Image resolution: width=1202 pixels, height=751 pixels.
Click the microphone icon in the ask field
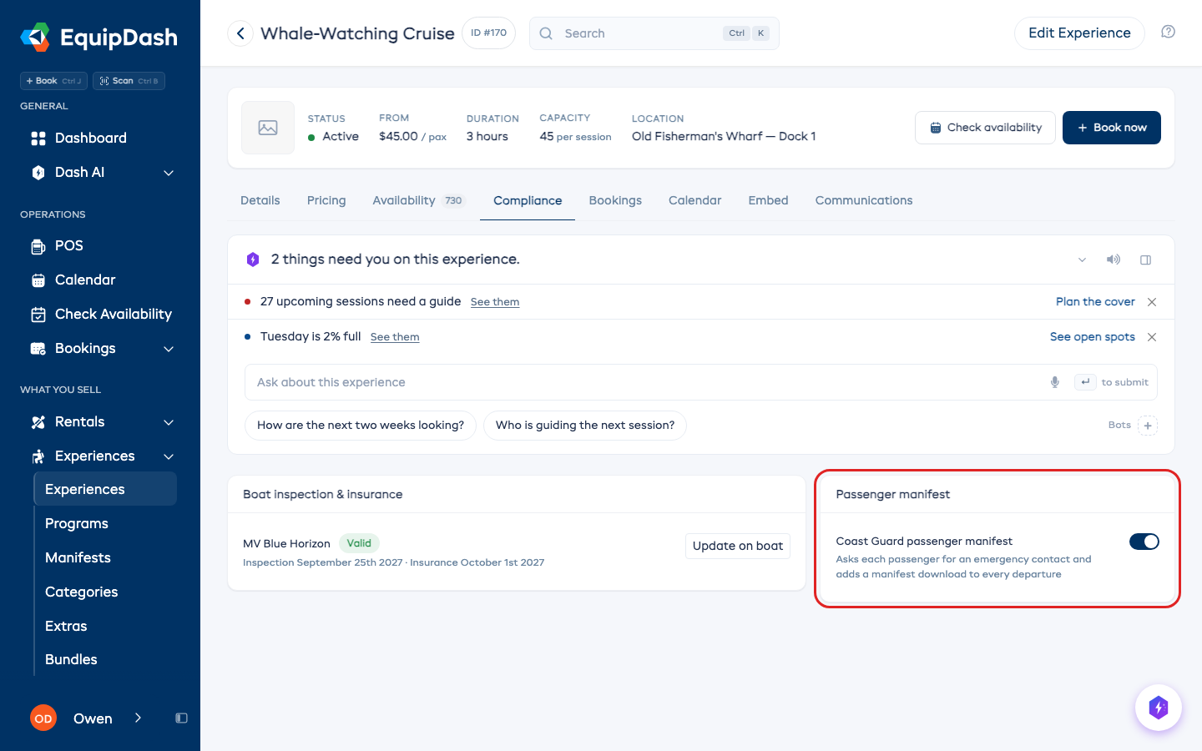click(1055, 382)
